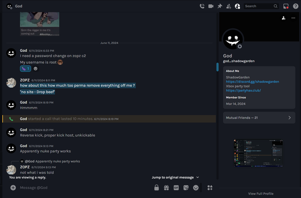Click the God username on the 6:33 PM message
This screenshot has width=301, height=198.
(x=24, y=50)
